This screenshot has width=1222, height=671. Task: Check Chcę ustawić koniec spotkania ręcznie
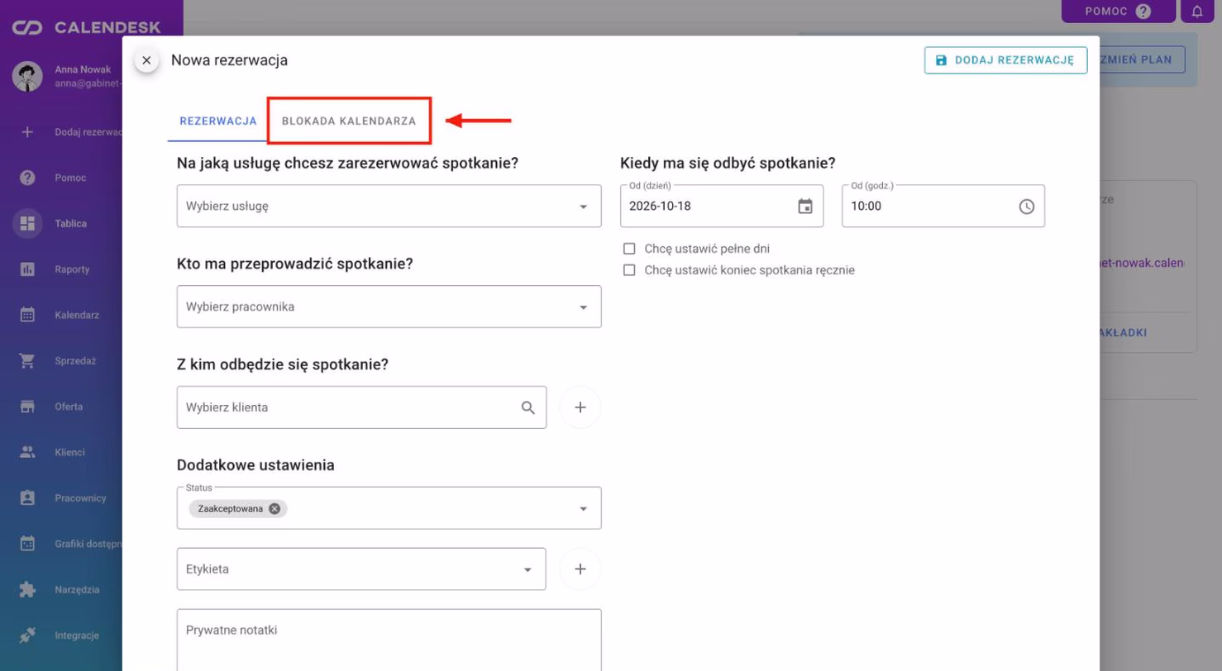click(x=629, y=270)
